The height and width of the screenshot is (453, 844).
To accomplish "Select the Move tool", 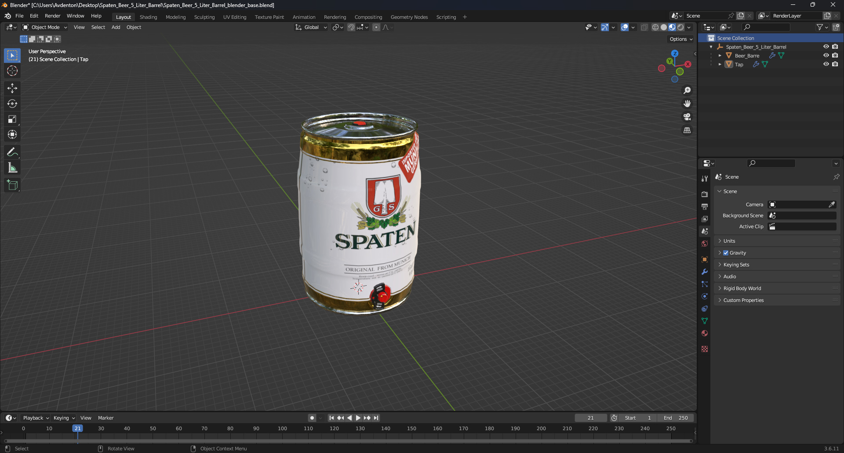I will coord(12,88).
